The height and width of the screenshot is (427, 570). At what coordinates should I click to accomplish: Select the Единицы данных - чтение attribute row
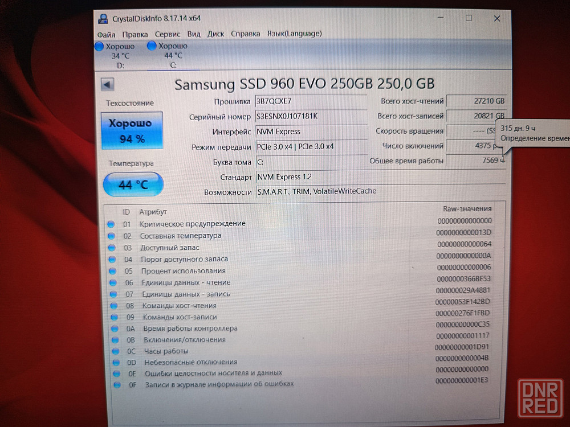[300, 281]
